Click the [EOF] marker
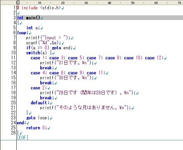 click(x=23, y=138)
